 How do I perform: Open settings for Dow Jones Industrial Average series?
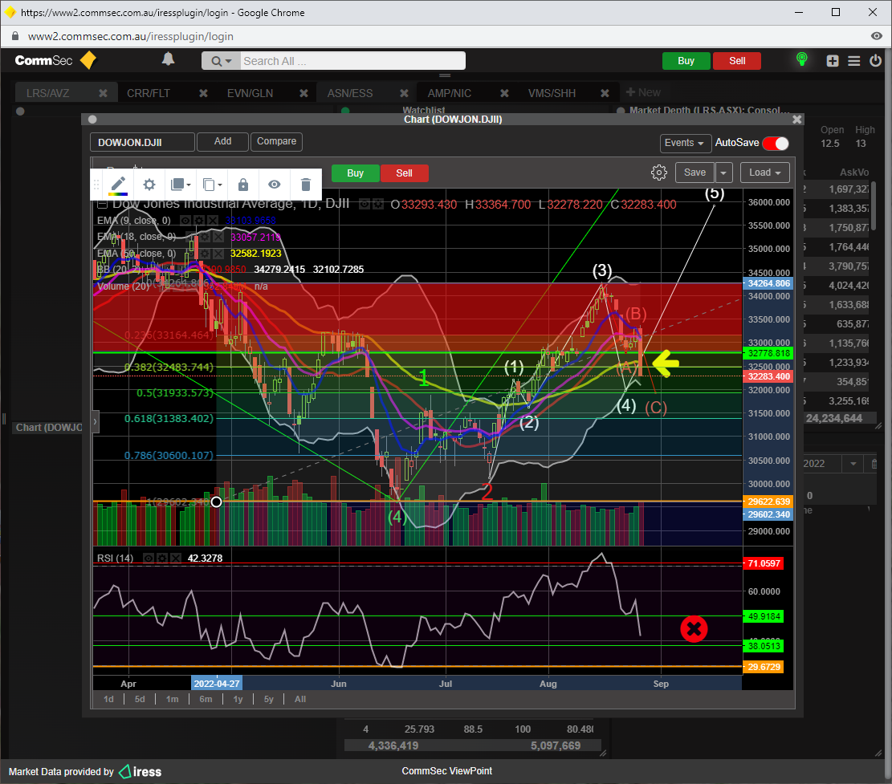pyautogui.click(x=377, y=204)
